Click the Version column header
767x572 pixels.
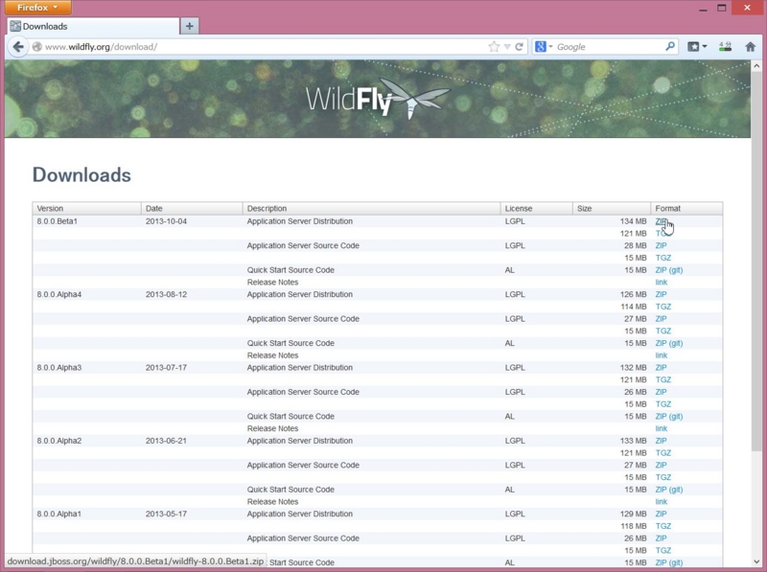pos(87,208)
